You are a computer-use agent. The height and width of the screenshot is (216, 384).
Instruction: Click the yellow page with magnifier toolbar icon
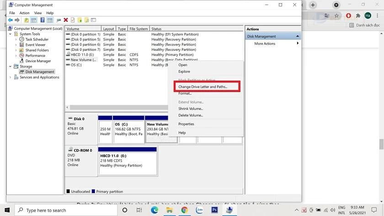click(87, 20)
